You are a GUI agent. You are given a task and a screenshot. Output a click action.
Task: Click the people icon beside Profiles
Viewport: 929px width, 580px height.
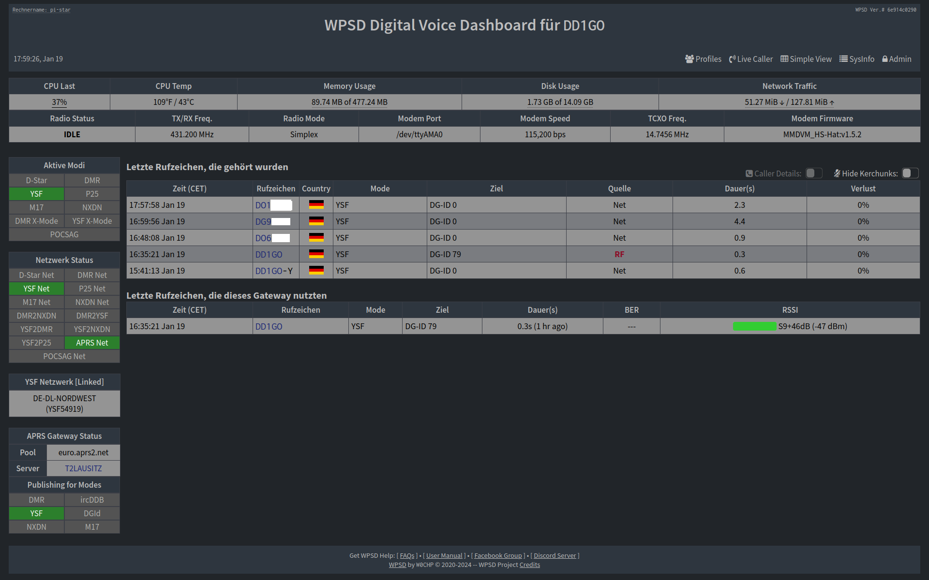(689, 58)
